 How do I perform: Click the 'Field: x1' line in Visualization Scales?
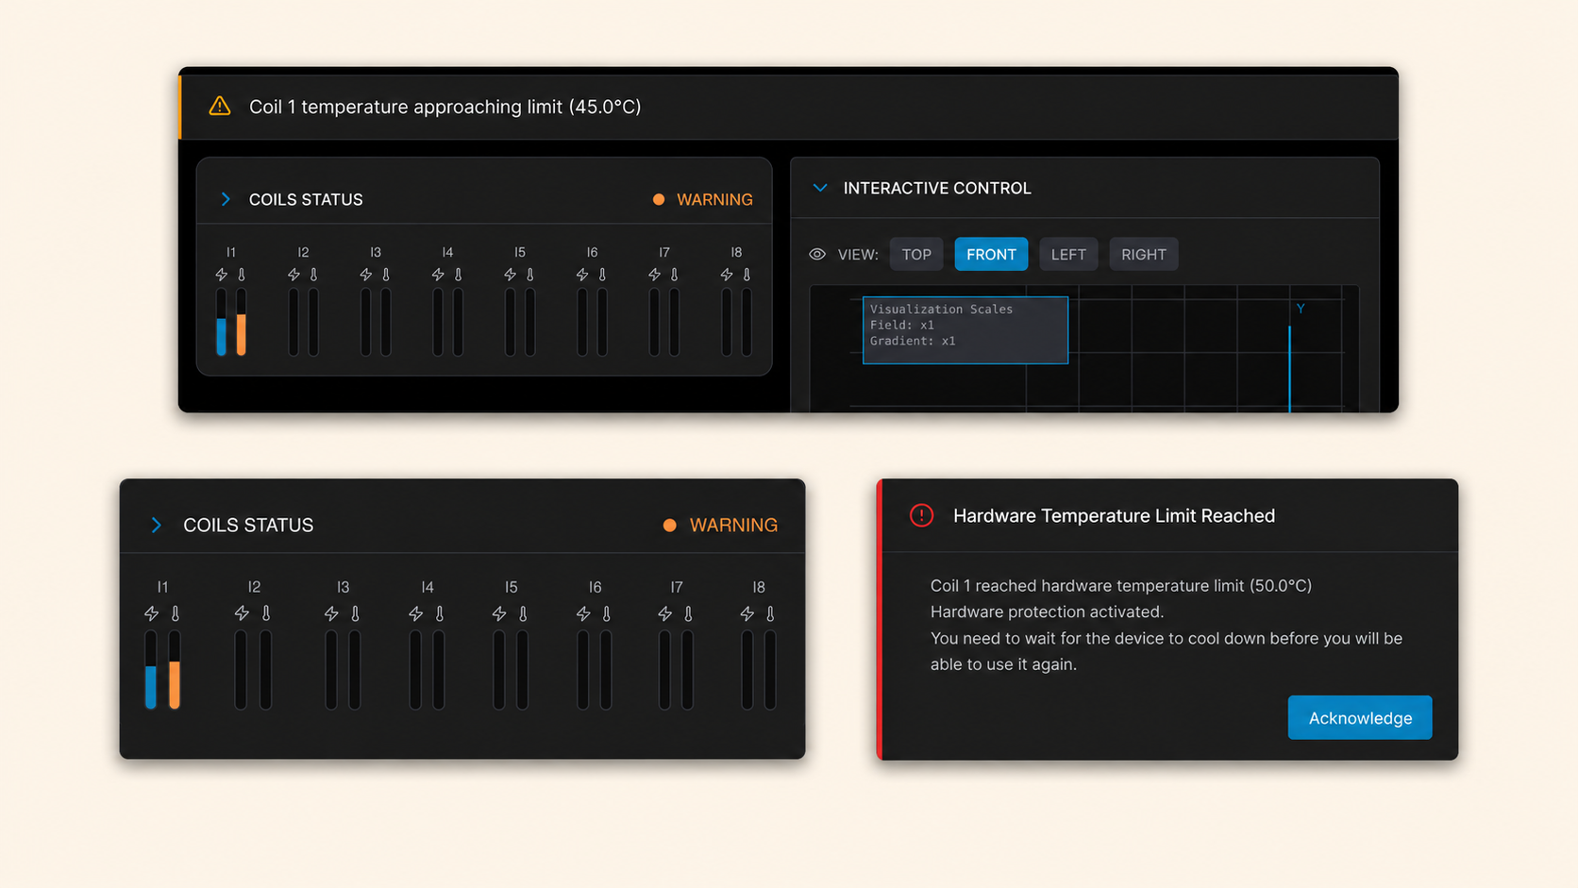coord(902,325)
